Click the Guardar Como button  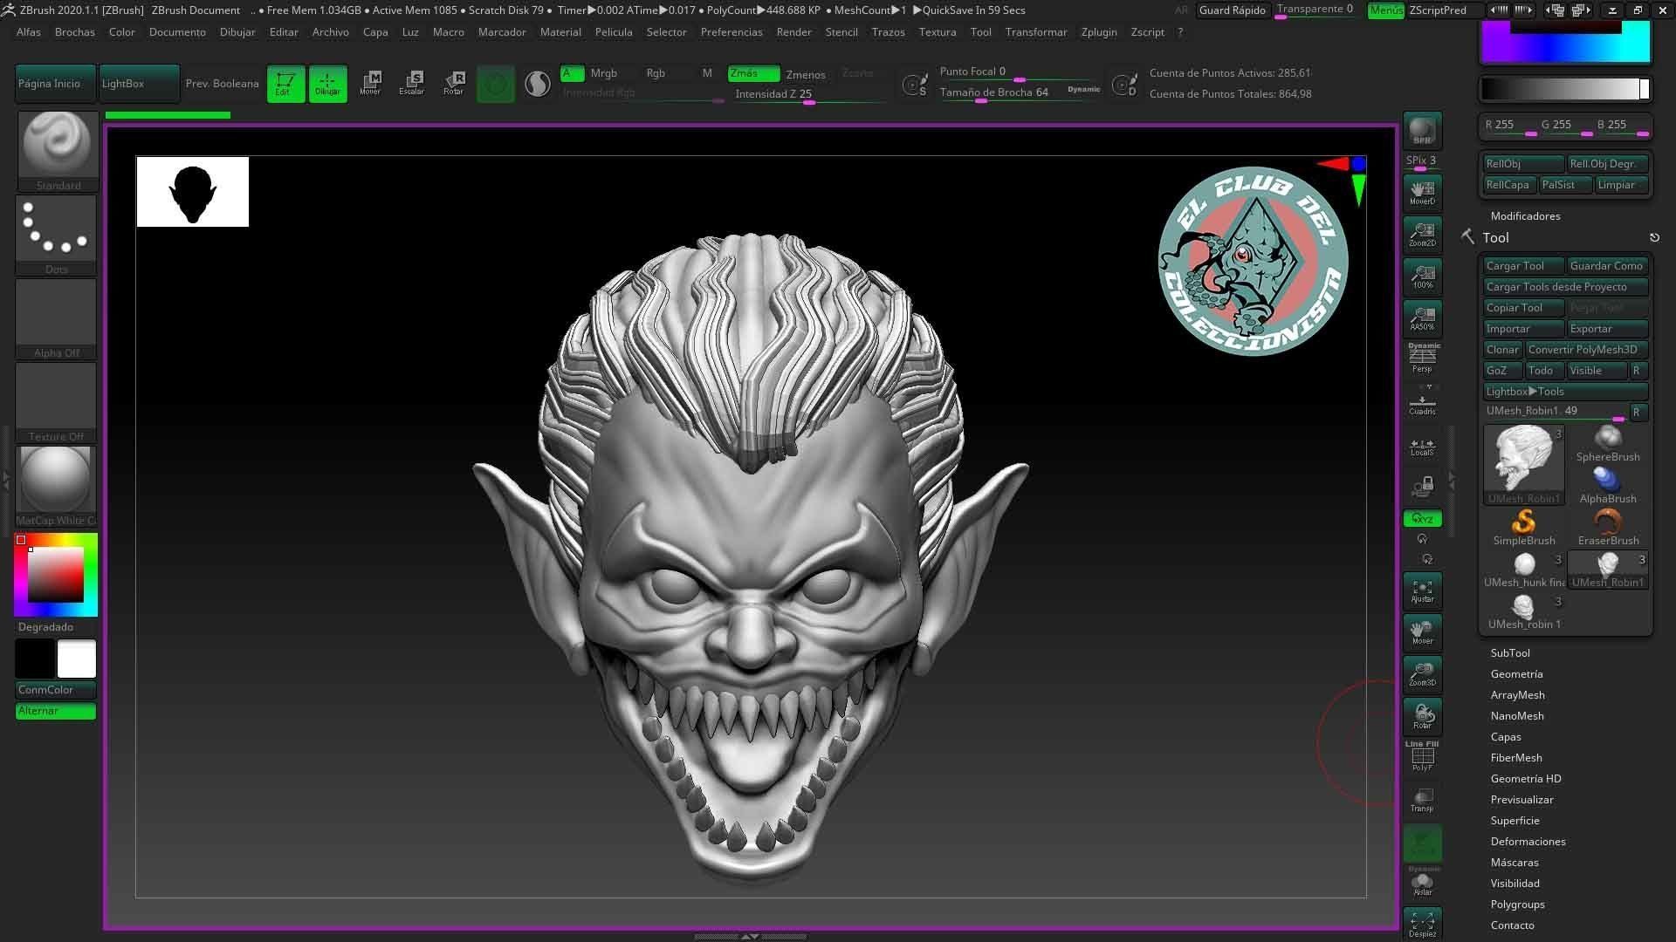pyautogui.click(x=1607, y=266)
